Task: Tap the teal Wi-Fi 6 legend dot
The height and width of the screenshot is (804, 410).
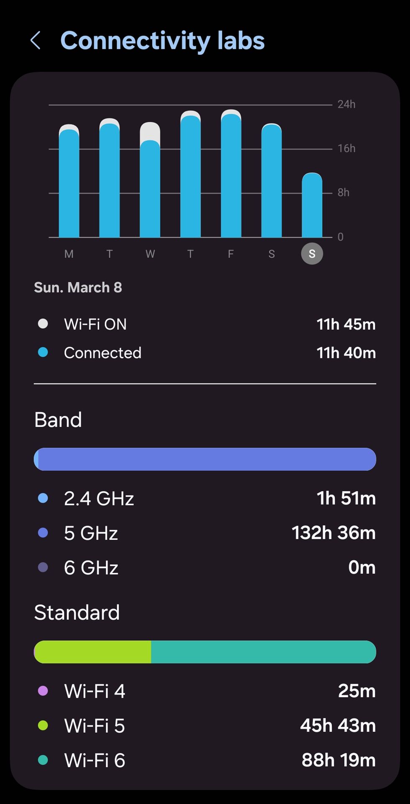Action: pyautogui.click(x=43, y=760)
